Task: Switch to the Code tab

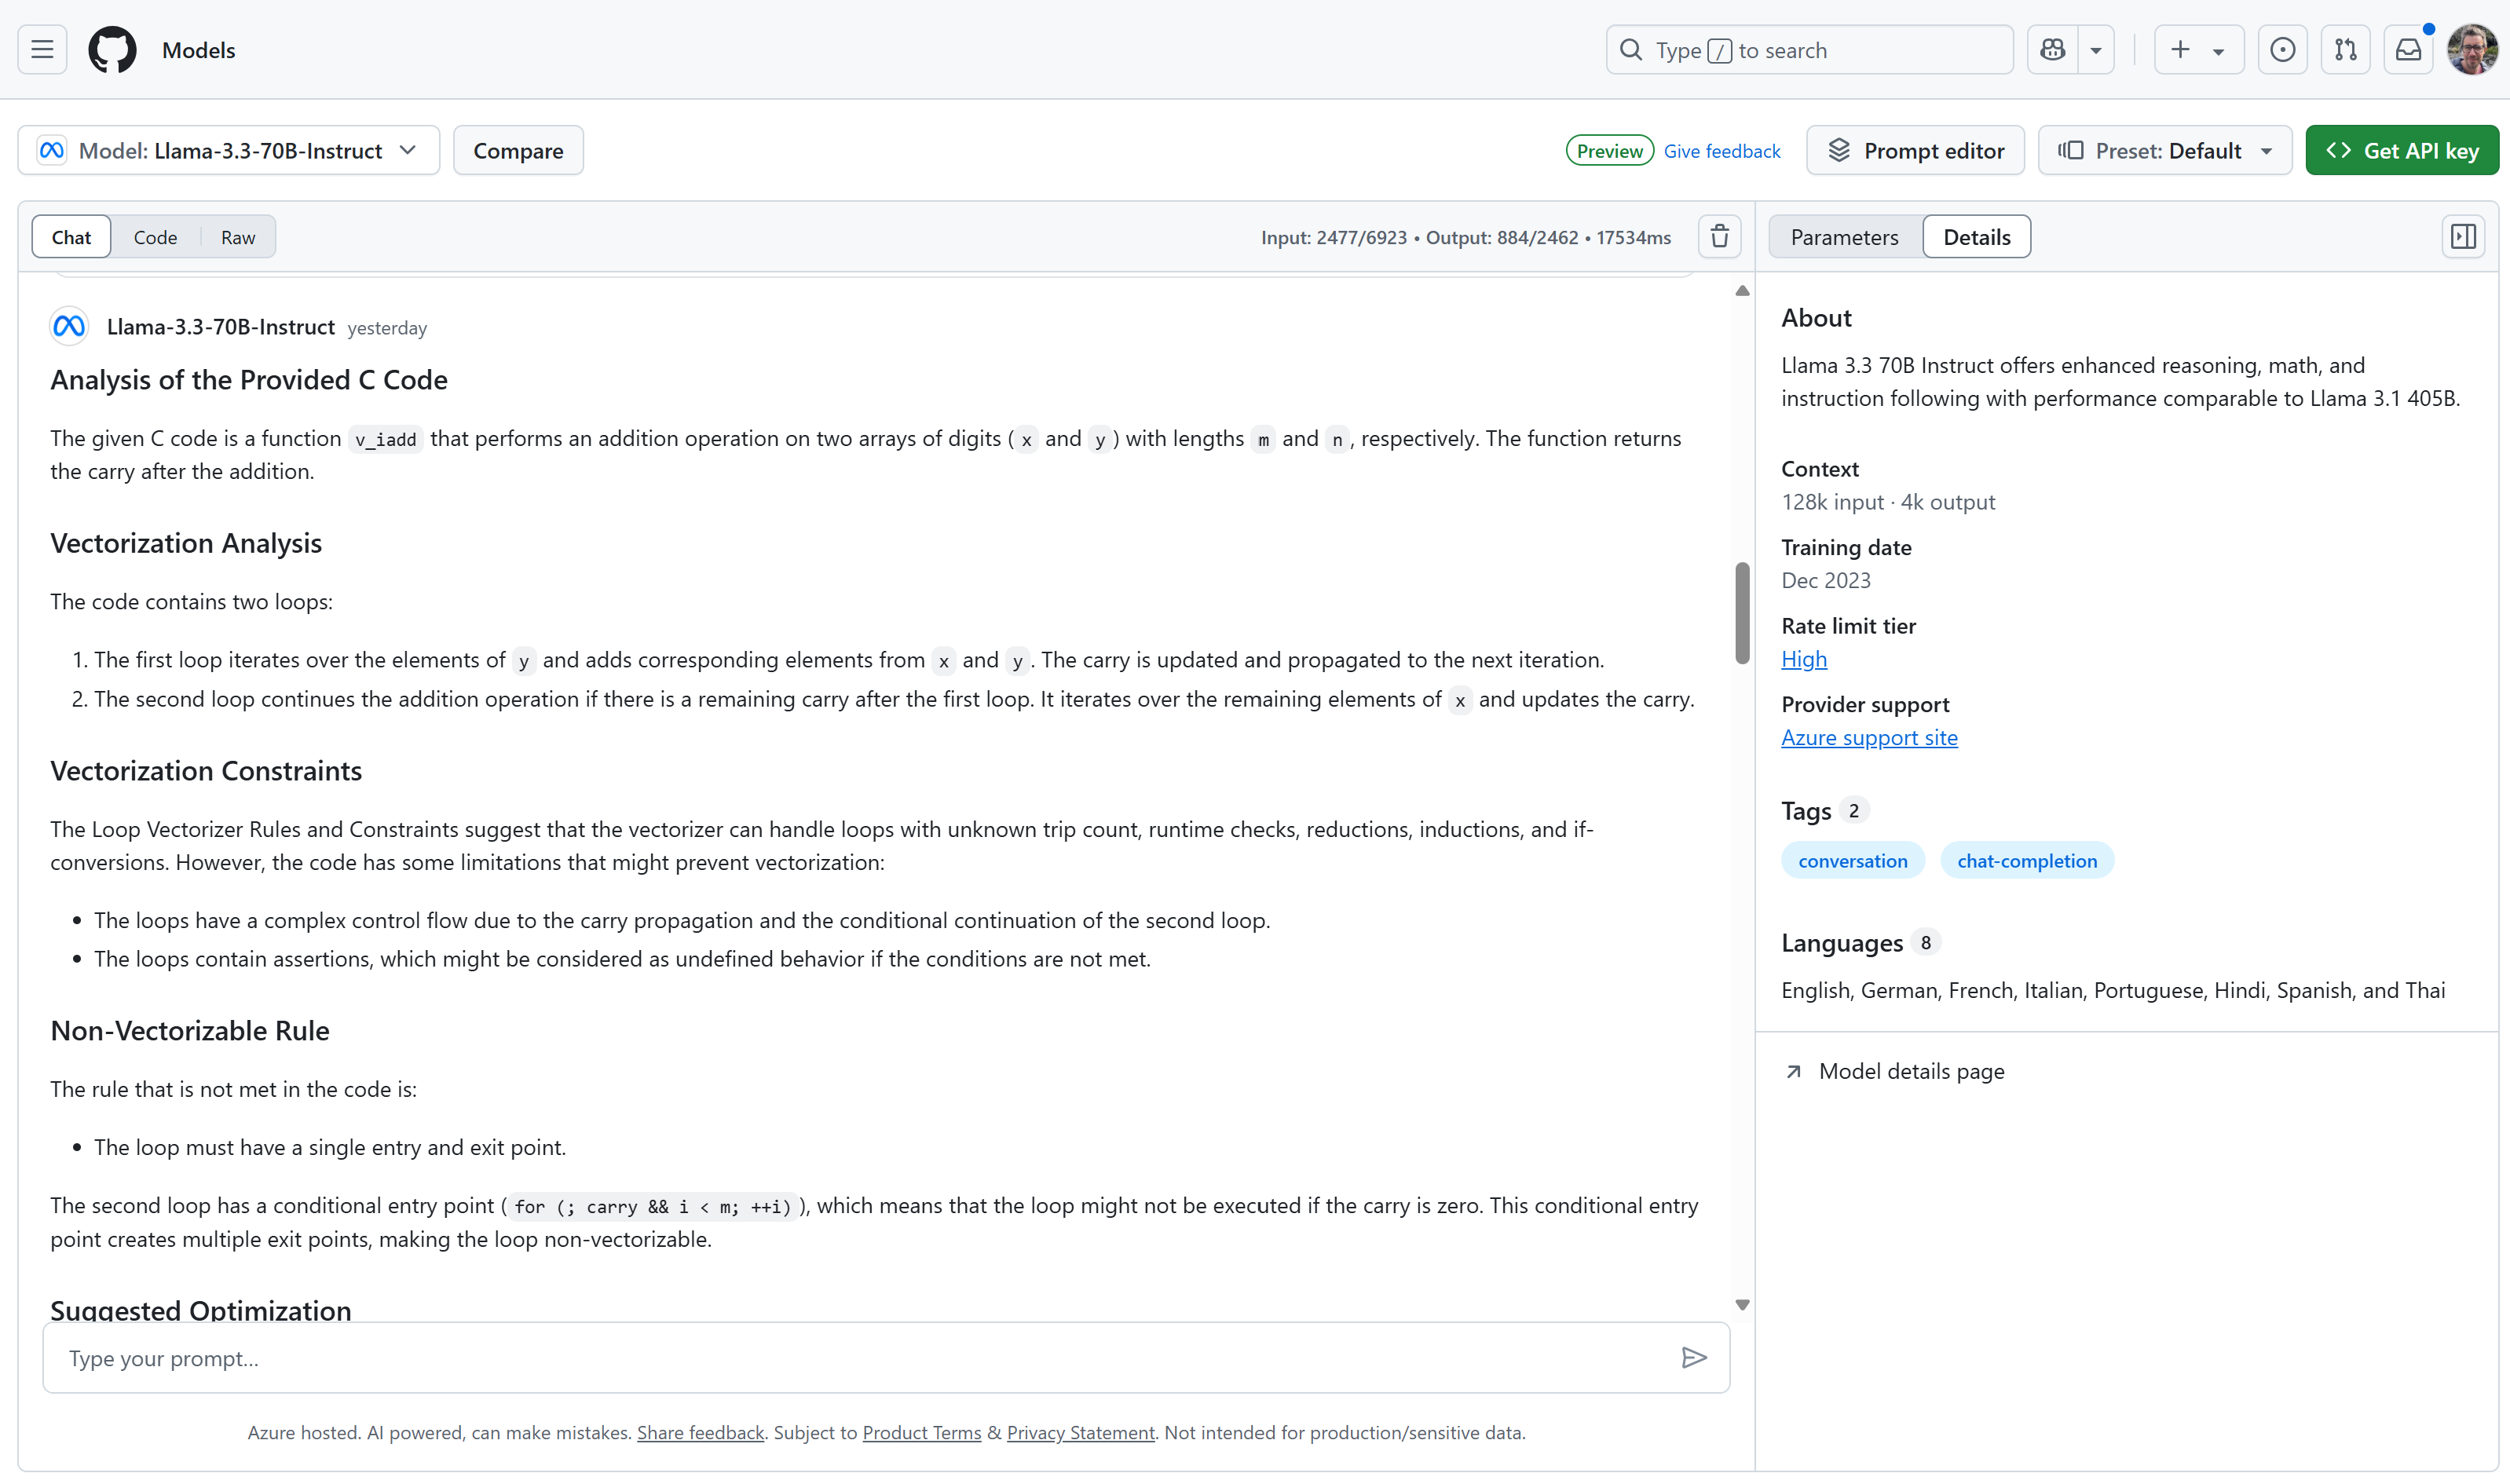Action: [155, 237]
